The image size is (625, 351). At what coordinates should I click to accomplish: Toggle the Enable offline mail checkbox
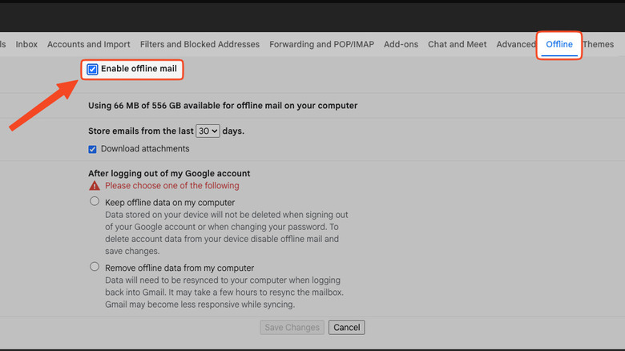point(93,70)
